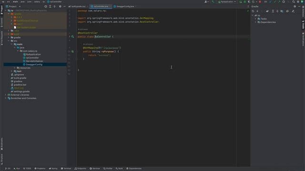Reload all Gradle projects
This screenshot has width=305, height=171.
253,11
